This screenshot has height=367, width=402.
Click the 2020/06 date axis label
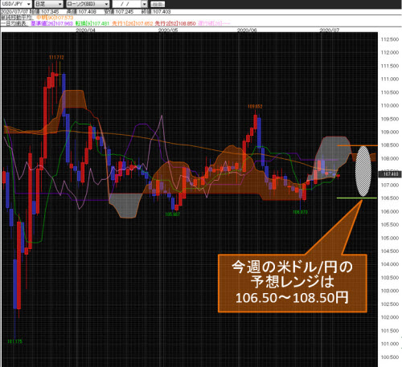(x=247, y=30)
